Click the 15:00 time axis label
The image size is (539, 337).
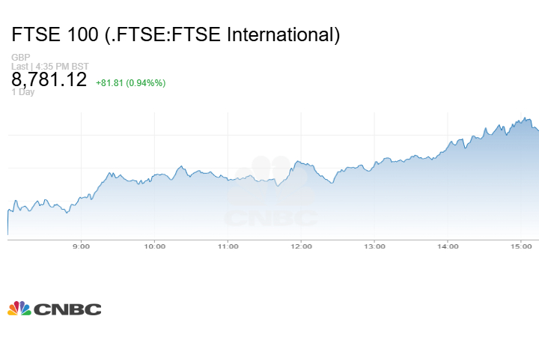tap(521, 246)
